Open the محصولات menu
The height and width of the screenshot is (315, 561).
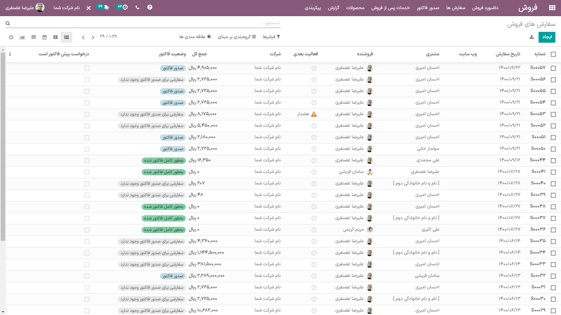355,8
